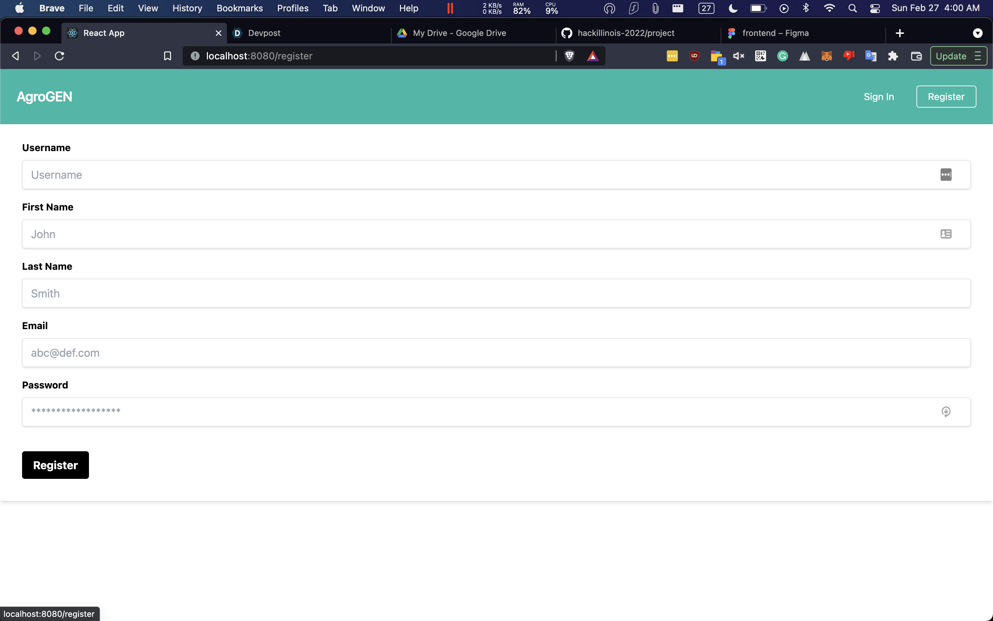Reload the register page

click(x=60, y=56)
